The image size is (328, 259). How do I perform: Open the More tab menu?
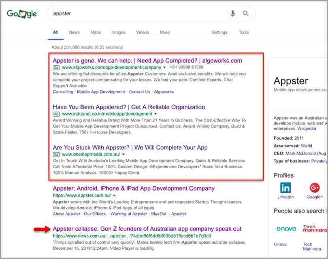click(165, 32)
